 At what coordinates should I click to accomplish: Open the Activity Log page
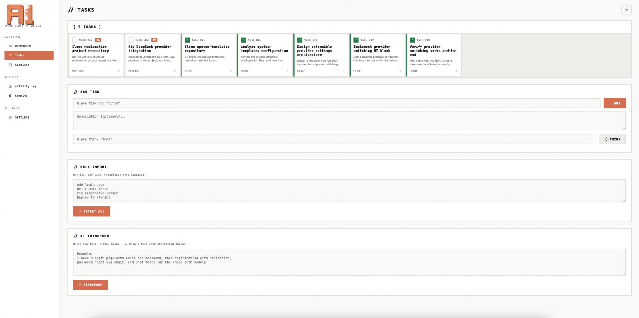[x=25, y=86]
